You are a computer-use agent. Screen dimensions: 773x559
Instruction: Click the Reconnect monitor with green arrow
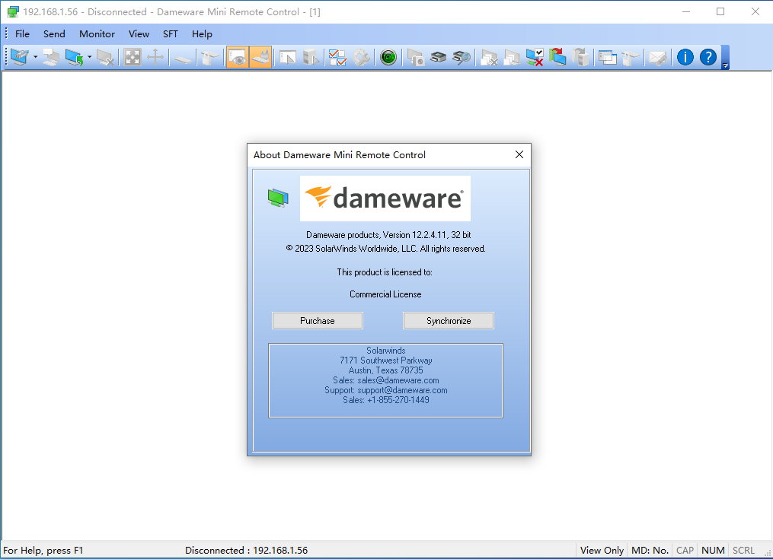pos(75,57)
